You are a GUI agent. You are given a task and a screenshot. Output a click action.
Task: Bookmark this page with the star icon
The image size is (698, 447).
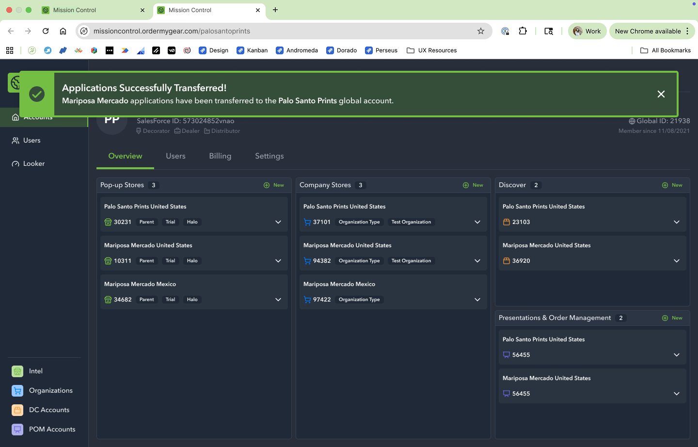[x=481, y=31]
